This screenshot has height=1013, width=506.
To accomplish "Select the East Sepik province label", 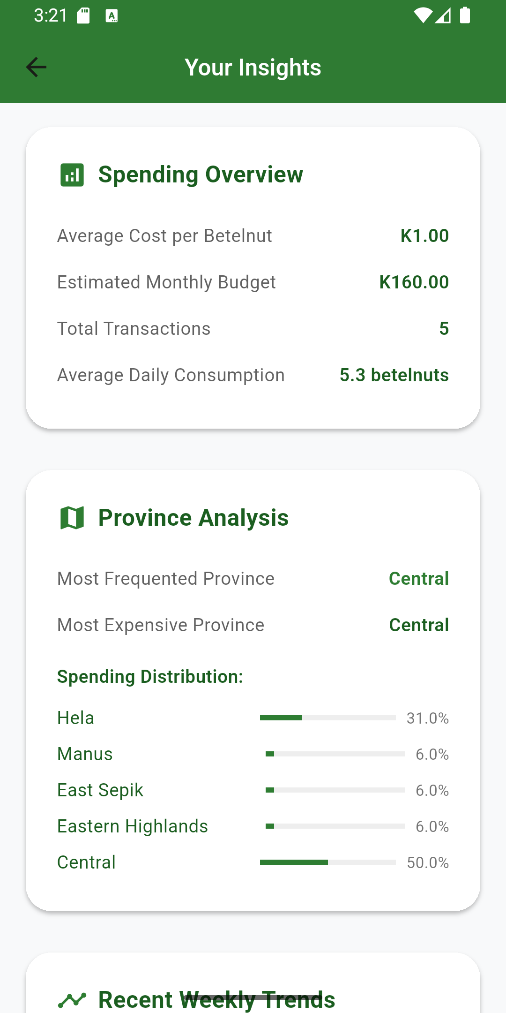I will coord(100,790).
